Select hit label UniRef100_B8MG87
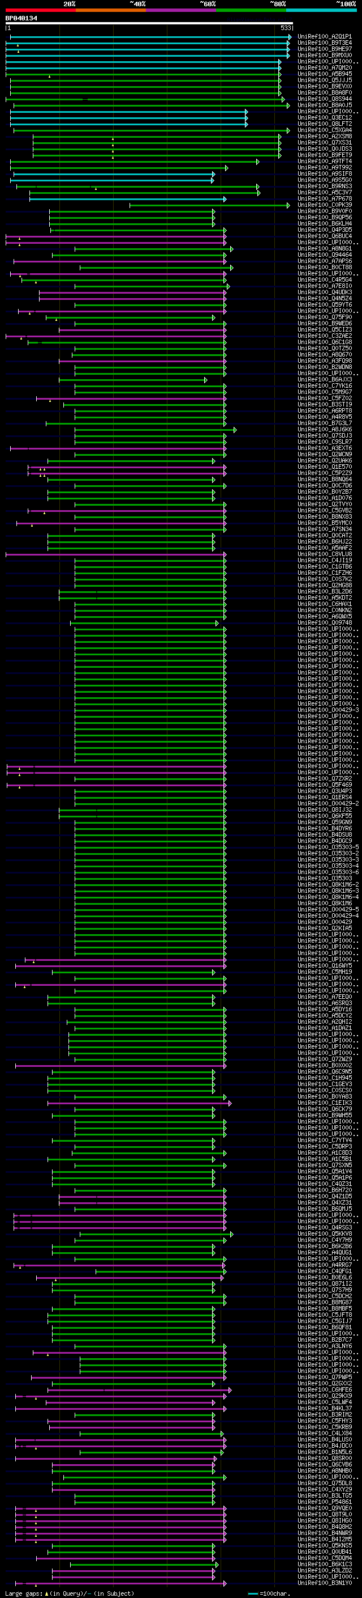The width and height of the screenshot is (362, 1598). 325,1302
